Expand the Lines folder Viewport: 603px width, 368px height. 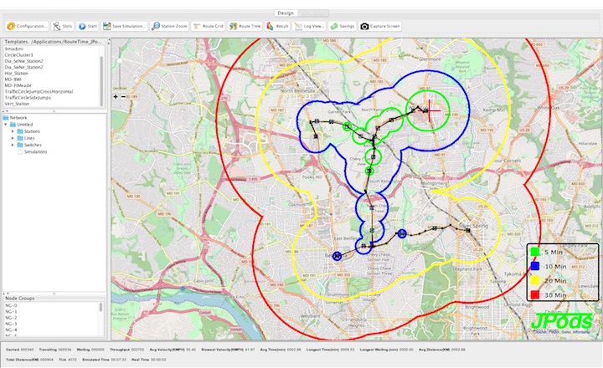pyautogui.click(x=13, y=138)
